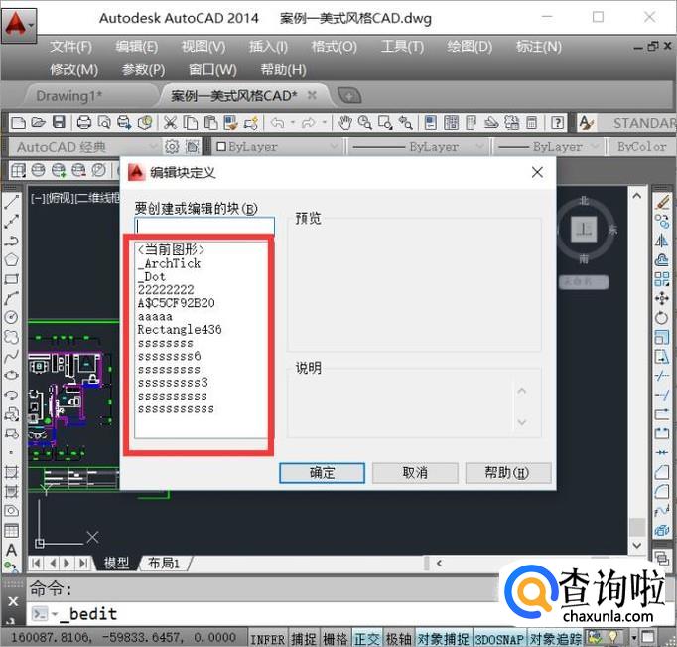Select the Circle draw tool
This screenshot has height=647, width=677.
[x=11, y=317]
